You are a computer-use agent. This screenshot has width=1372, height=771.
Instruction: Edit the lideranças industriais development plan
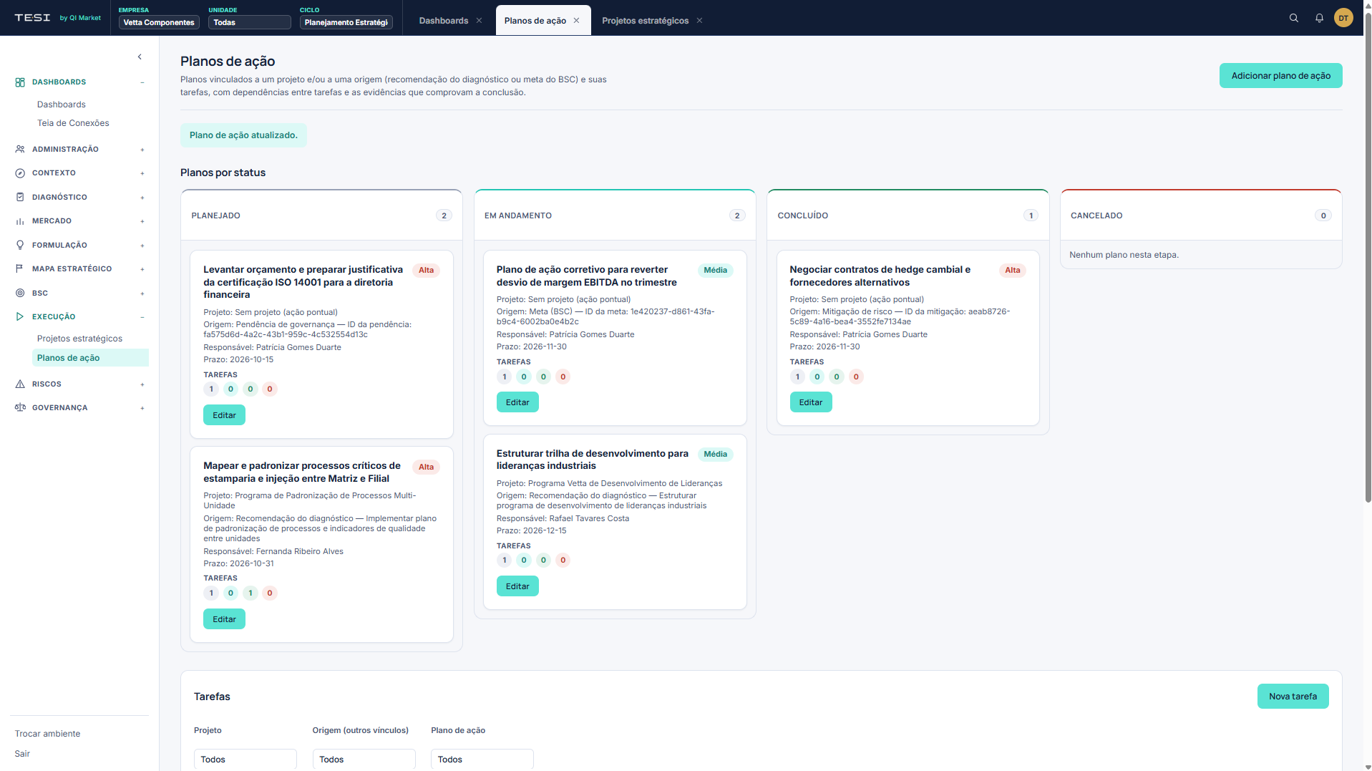point(517,586)
